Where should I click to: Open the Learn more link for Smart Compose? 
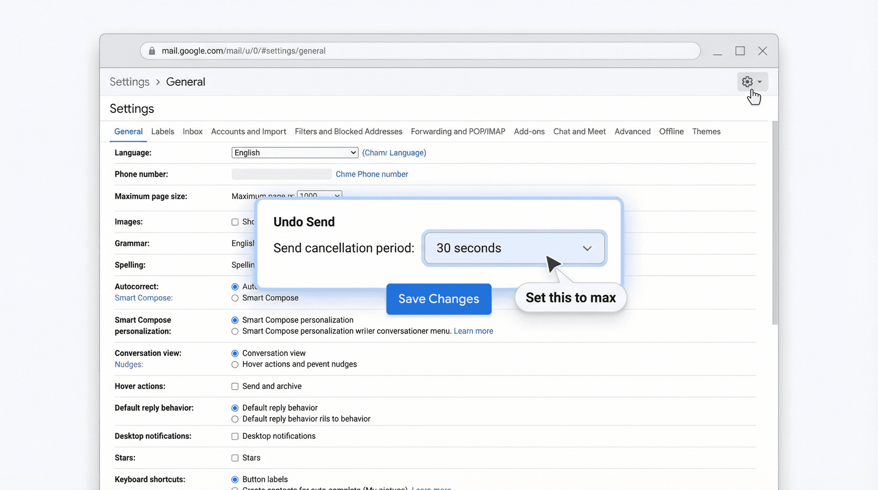(473, 331)
